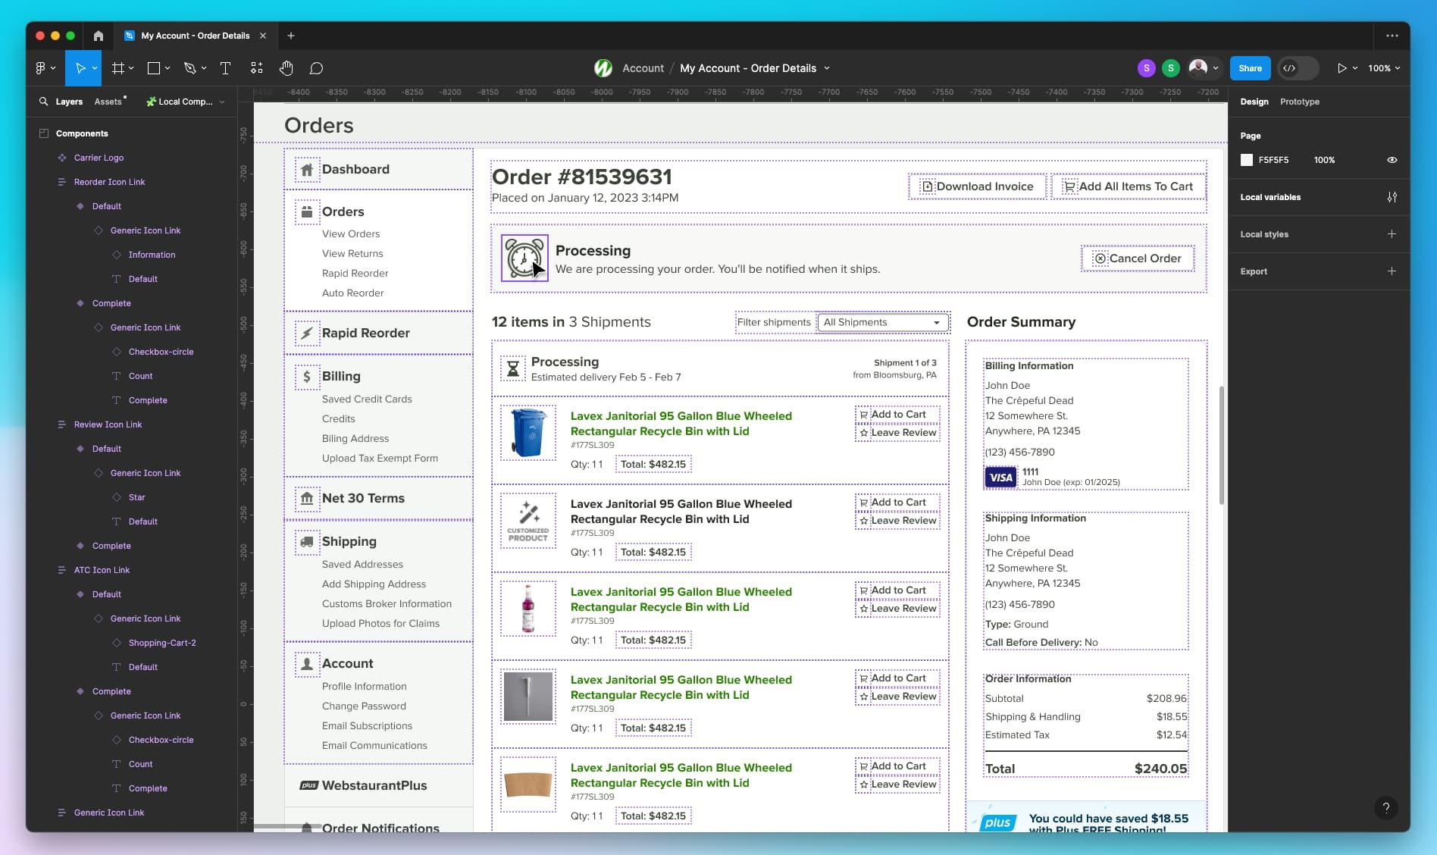The image size is (1437, 855).
Task: Edit the F5F5F5 page color hex field
Action: 1273,160
